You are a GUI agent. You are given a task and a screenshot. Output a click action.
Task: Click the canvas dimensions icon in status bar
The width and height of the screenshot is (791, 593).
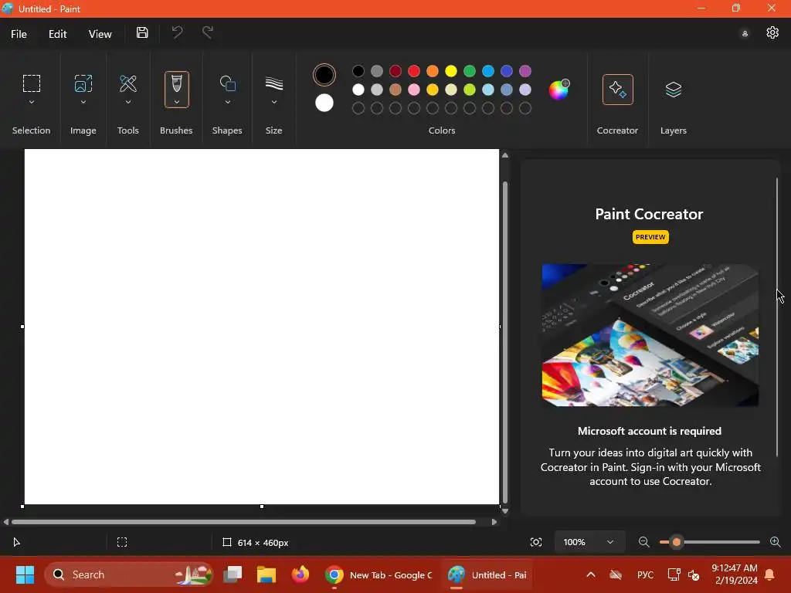pyautogui.click(x=227, y=543)
